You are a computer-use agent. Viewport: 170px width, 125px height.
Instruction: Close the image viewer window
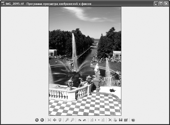pos(166,4)
